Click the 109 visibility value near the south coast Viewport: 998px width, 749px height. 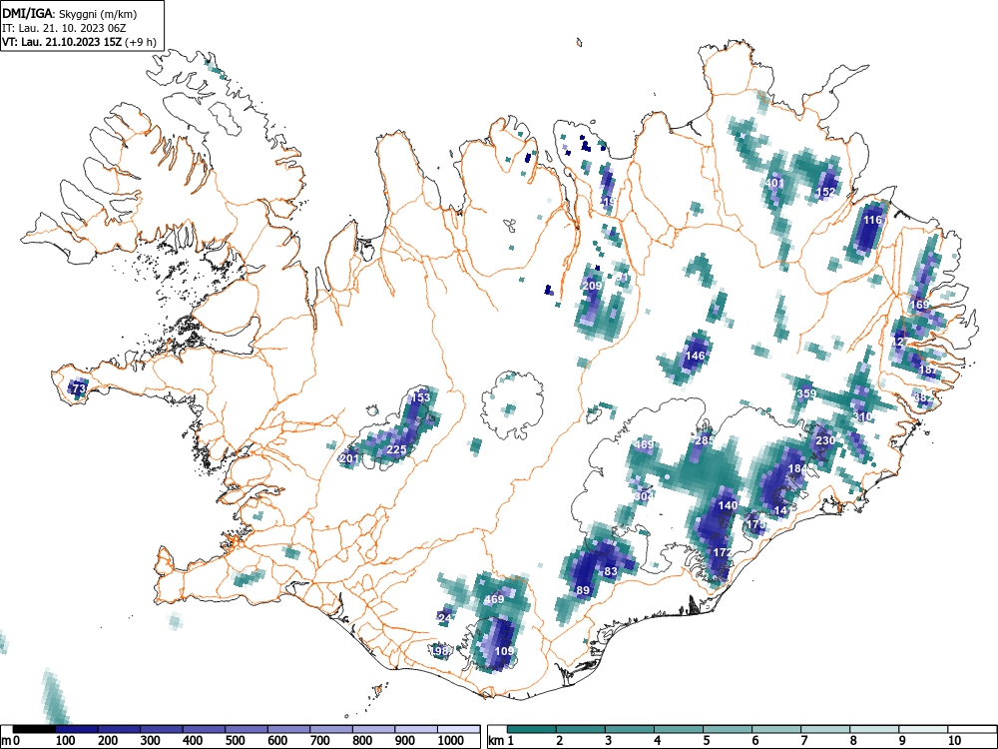504,651
